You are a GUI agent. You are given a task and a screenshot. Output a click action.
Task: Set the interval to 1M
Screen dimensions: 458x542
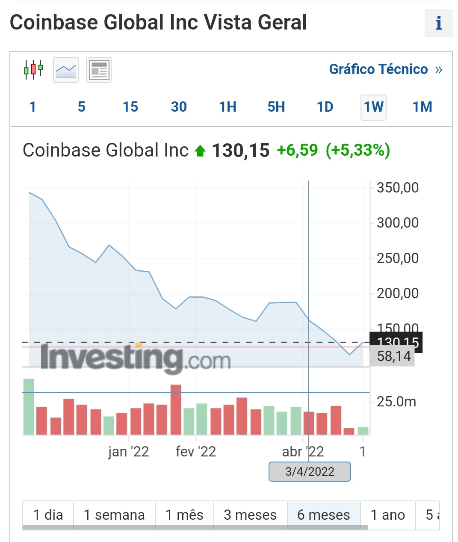[x=422, y=107]
